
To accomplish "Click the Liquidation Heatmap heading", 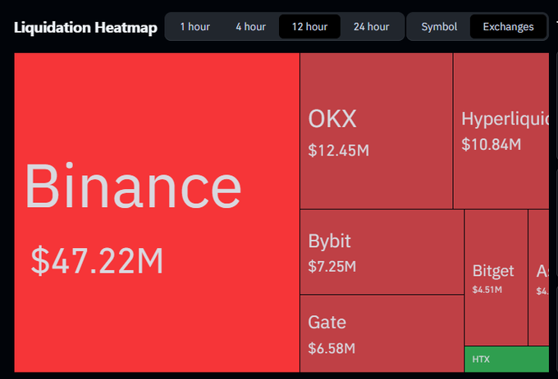I will [85, 28].
